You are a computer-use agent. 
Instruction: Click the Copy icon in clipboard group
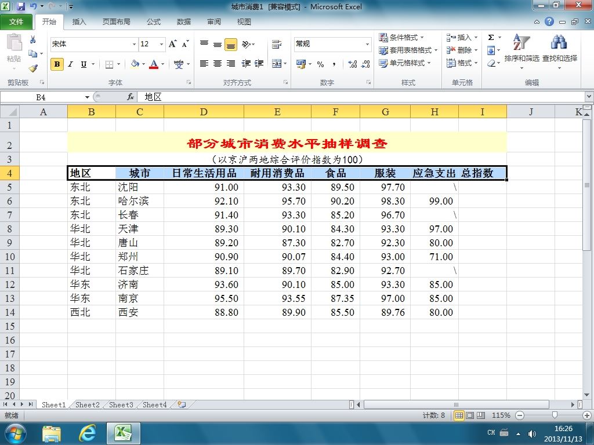point(33,54)
